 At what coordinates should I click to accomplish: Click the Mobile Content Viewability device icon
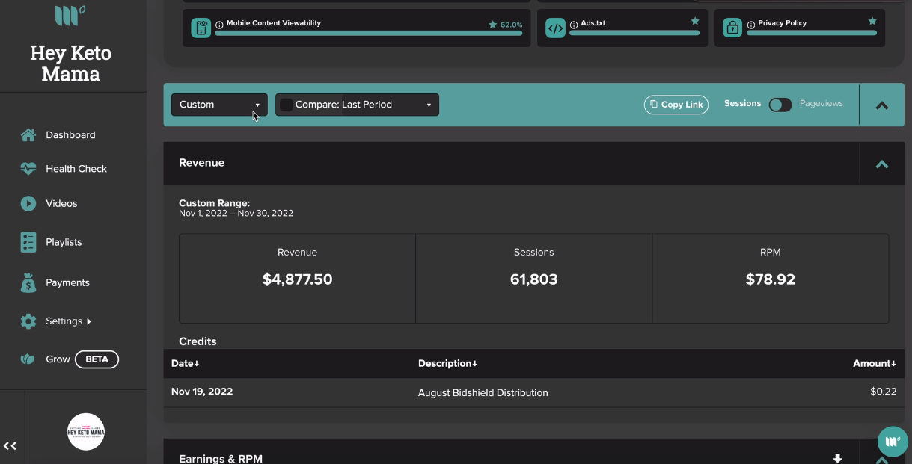201,28
